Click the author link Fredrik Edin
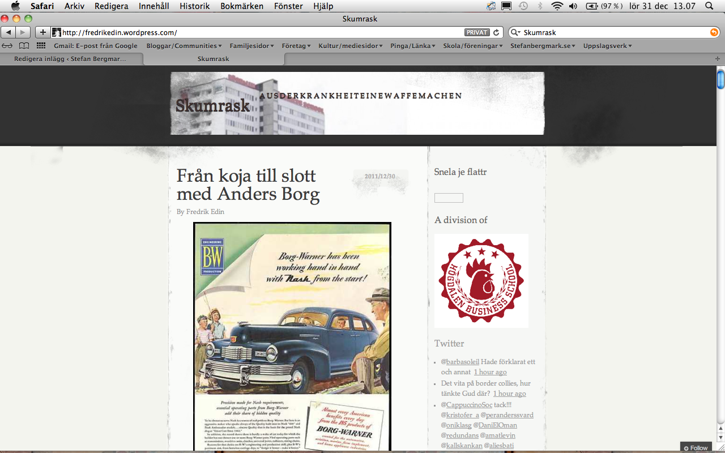Image resolution: width=725 pixels, height=453 pixels. pyautogui.click(x=205, y=212)
